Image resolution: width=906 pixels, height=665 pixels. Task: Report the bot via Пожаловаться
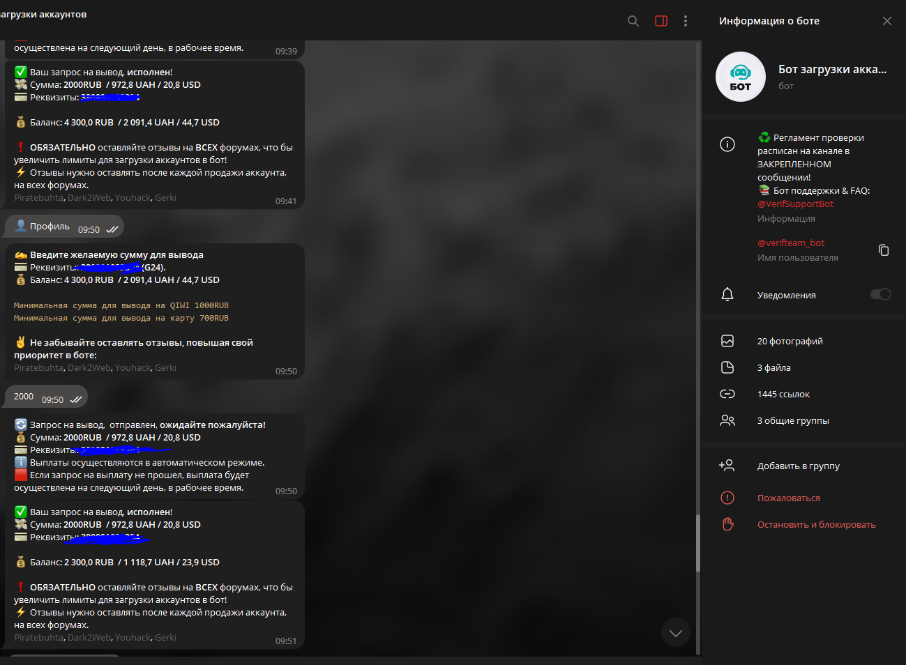pos(788,498)
